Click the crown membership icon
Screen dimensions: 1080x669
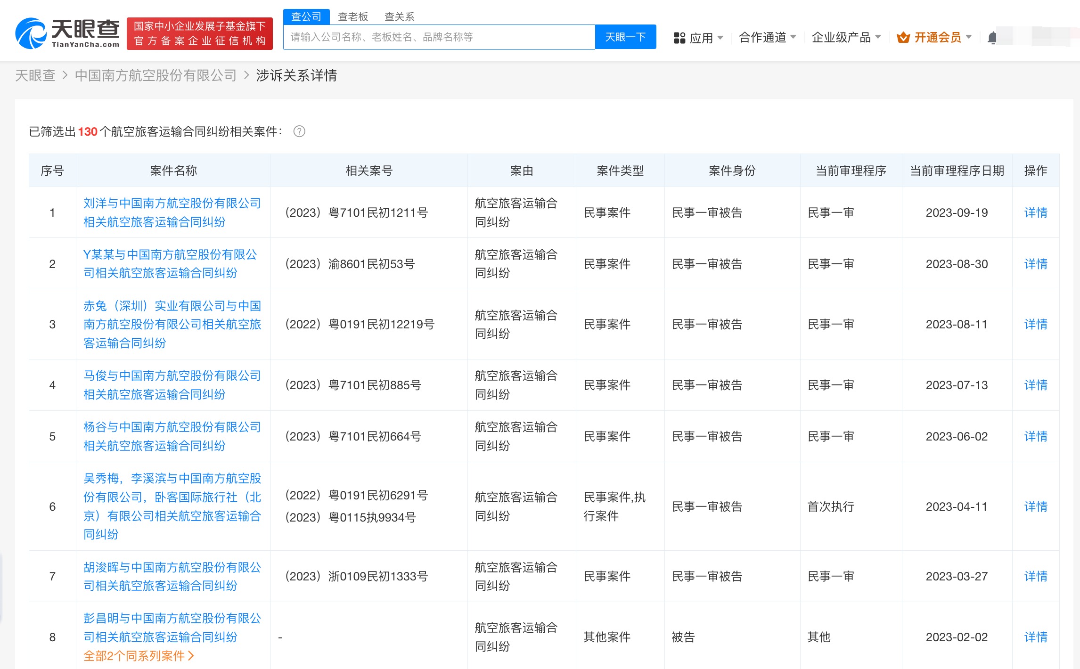903,37
